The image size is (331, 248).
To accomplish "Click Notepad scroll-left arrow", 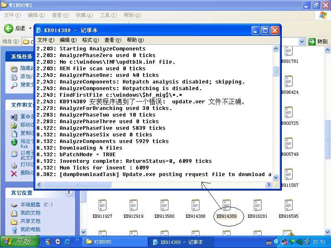I will (39, 185).
